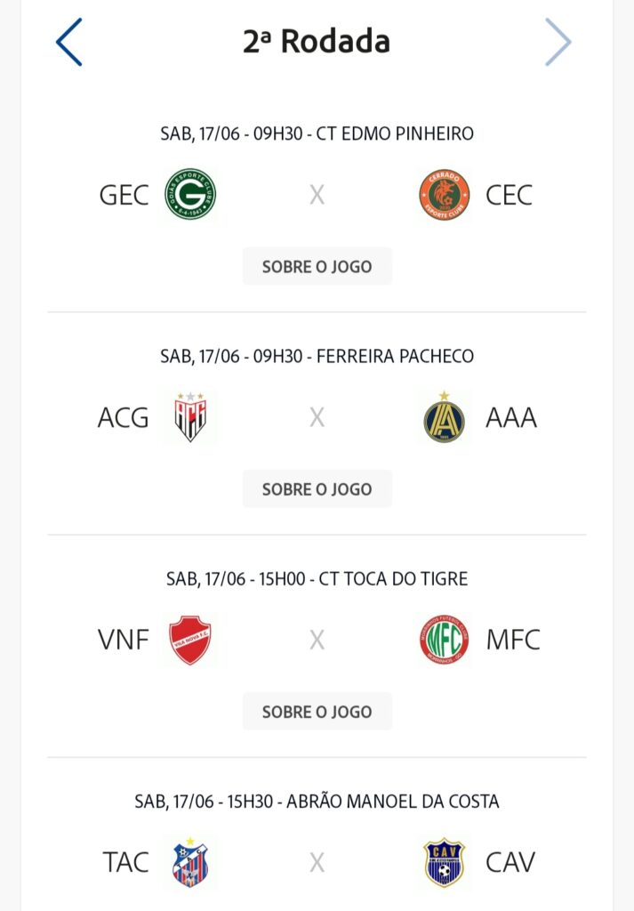Tap the Vila Nova red shield logo
The width and height of the screenshot is (634, 911).
[x=190, y=640]
